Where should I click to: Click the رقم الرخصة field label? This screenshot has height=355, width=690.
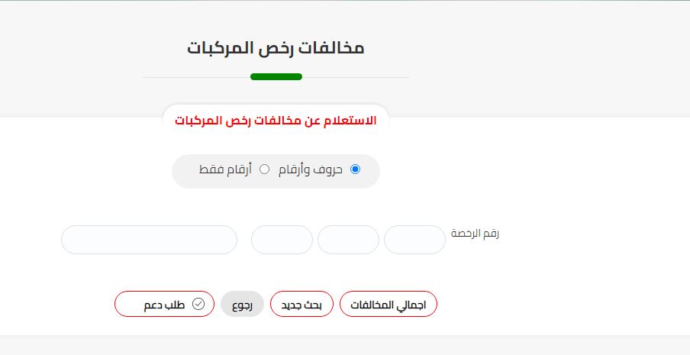coord(475,234)
